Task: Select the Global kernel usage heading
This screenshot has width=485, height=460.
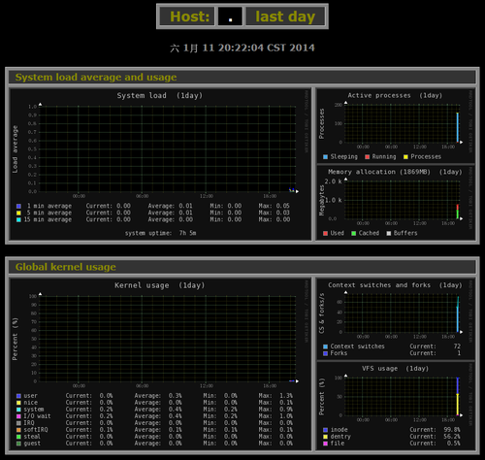Action: pos(66,267)
